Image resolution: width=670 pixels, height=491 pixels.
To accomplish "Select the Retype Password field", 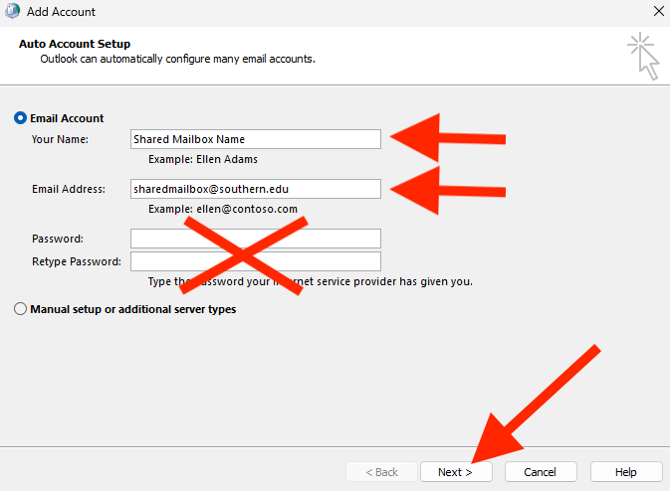I will pyautogui.click(x=255, y=261).
